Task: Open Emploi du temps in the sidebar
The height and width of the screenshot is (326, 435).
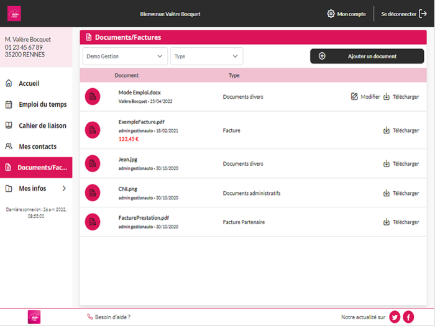Action: [43, 104]
